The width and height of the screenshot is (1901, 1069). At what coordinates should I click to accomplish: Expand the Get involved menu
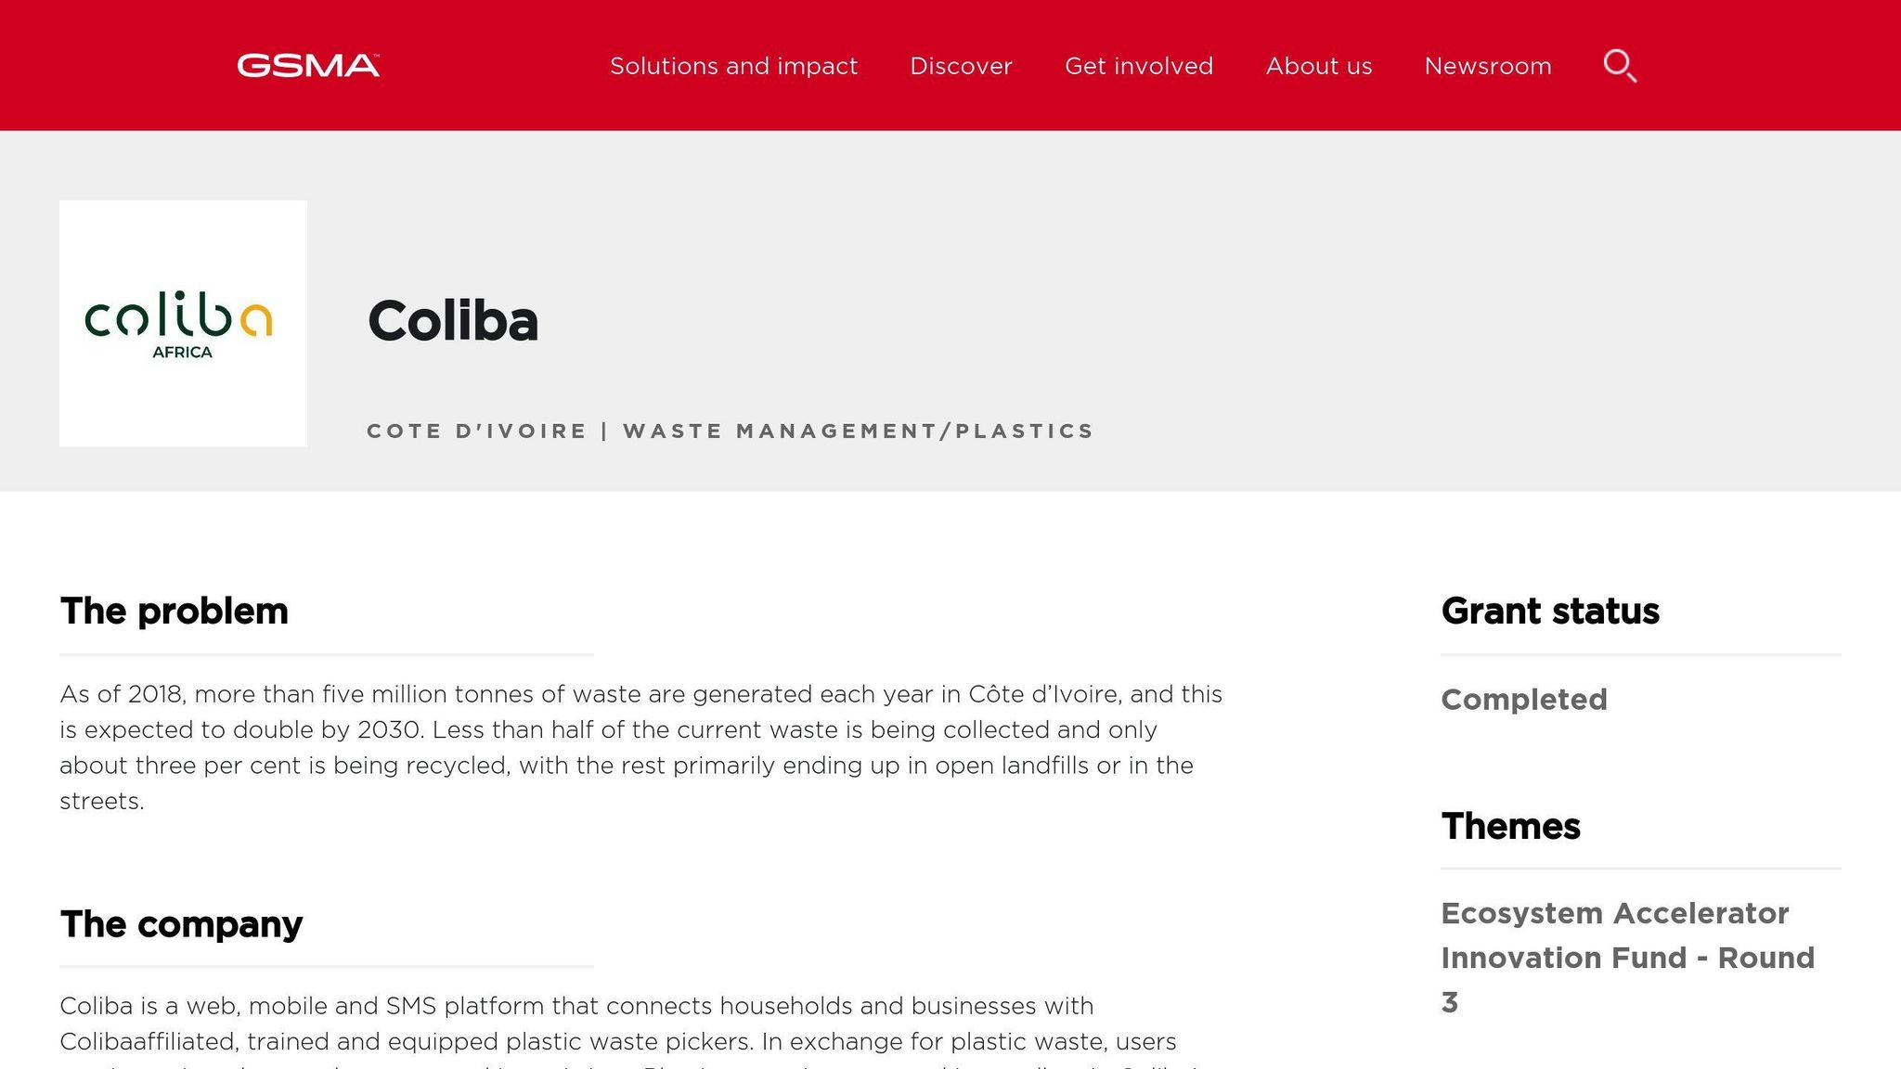point(1139,66)
